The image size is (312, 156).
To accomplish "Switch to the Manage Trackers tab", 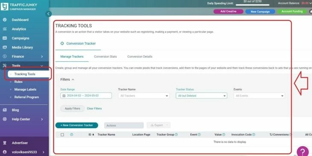I will point(72,57).
